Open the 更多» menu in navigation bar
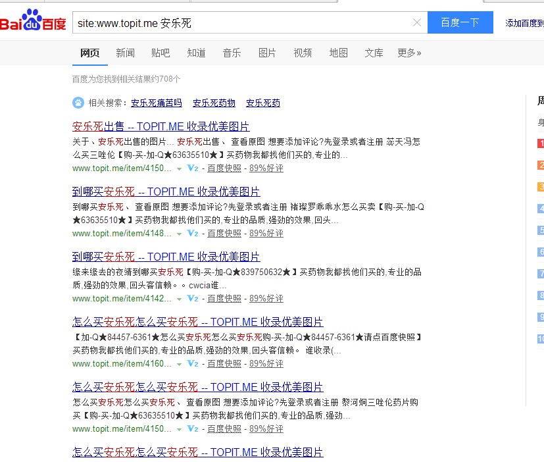Screen dimensions: 544x462 (x=409, y=53)
